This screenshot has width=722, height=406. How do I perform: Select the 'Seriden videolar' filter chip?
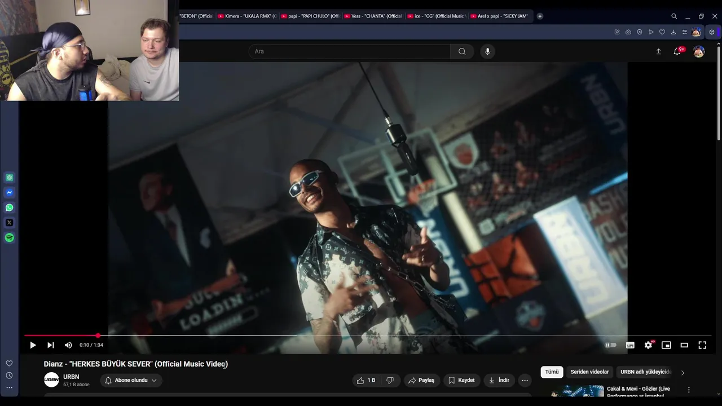(589, 372)
